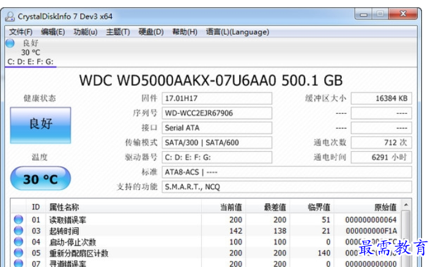Click the 临界值 column header
Screen dimensions: 433x267
(x=312, y=207)
